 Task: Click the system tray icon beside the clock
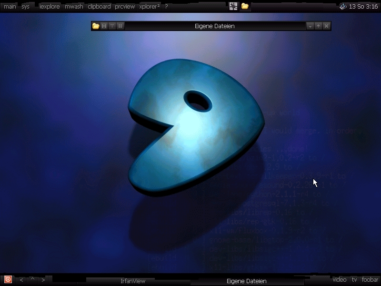(x=343, y=6)
